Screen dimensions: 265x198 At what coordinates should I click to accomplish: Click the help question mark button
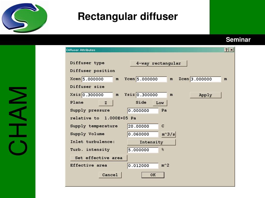tap(226, 50)
